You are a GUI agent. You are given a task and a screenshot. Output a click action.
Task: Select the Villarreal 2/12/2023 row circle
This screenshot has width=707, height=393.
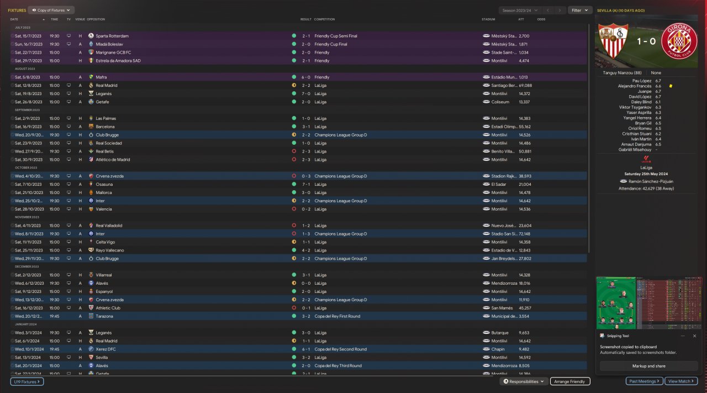click(12, 275)
